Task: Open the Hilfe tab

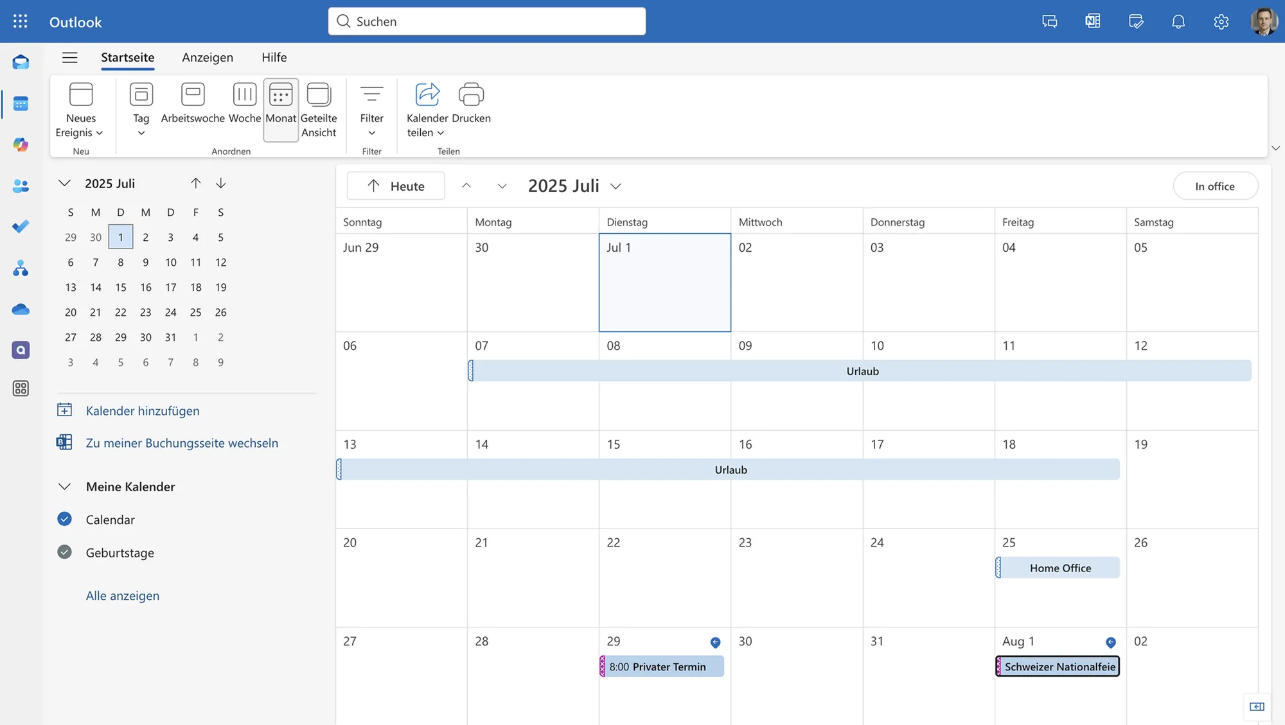Action: coord(274,58)
